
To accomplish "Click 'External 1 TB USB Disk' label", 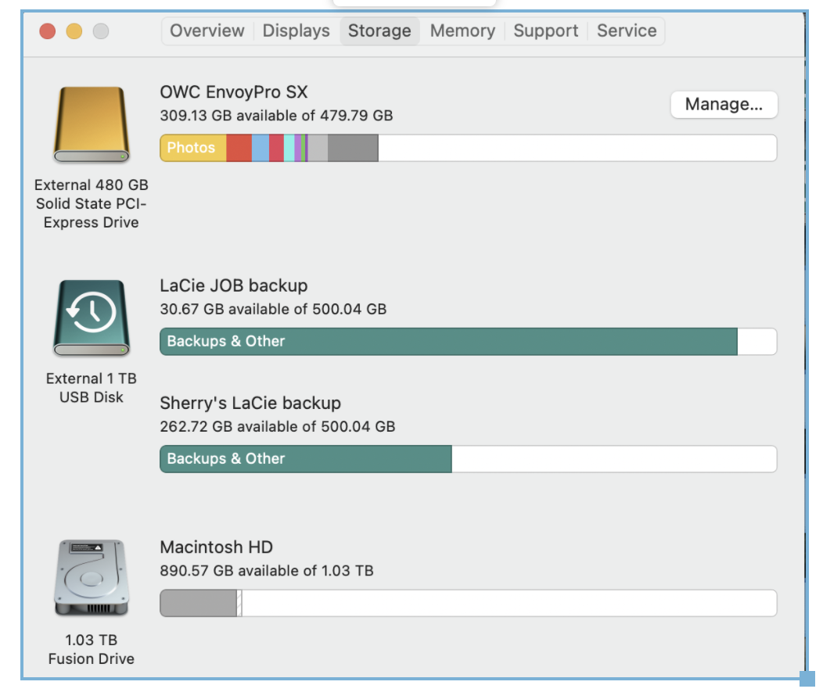I will [92, 388].
